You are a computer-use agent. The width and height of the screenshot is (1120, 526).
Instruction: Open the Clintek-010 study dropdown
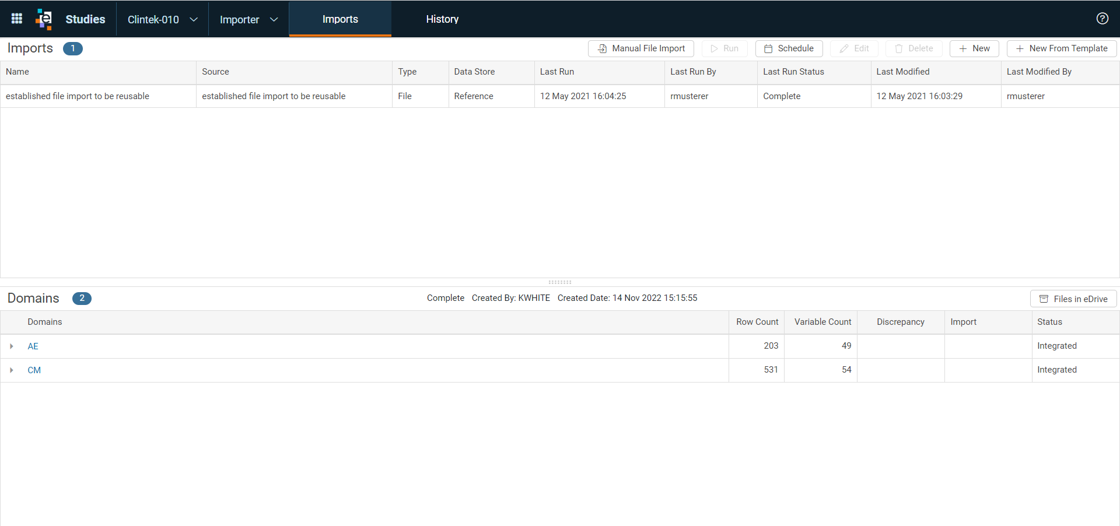coord(162,19)
